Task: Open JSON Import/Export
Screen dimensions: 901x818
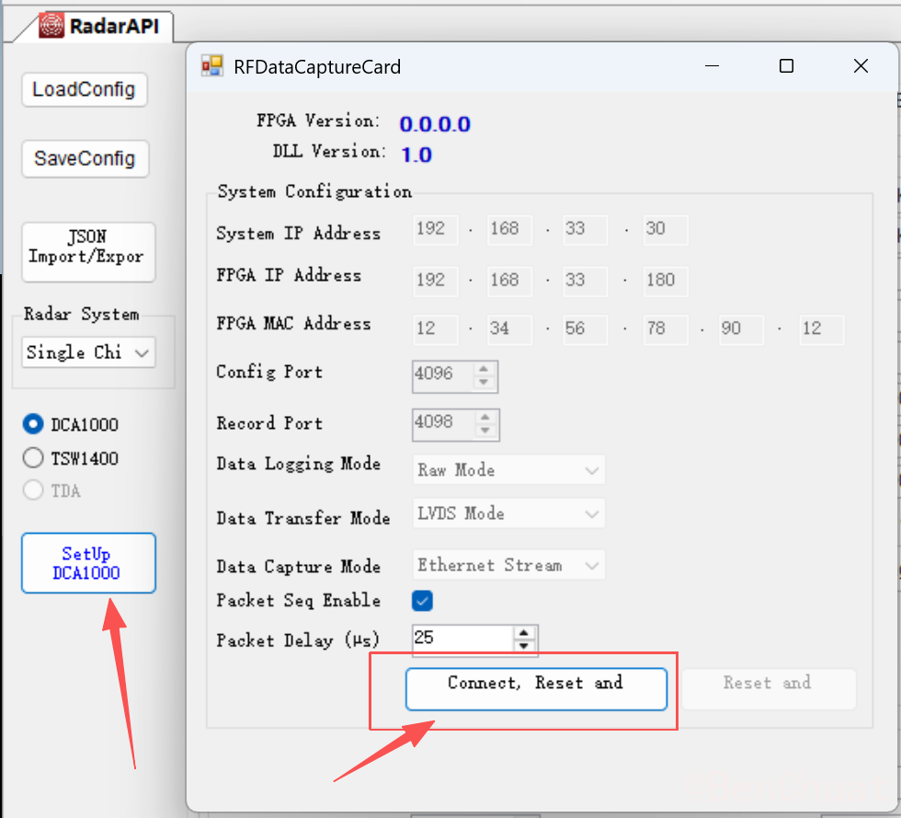Action: [x=87, y=248]
